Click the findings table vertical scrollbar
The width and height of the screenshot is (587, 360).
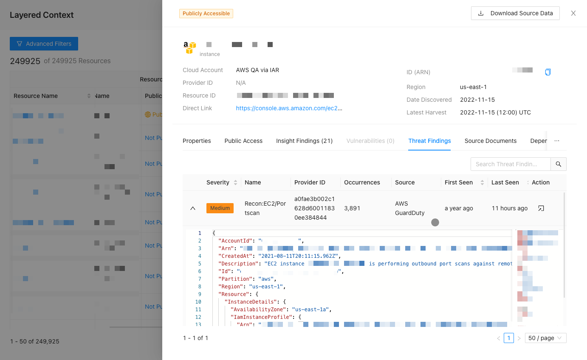click(x=564, y=246)
